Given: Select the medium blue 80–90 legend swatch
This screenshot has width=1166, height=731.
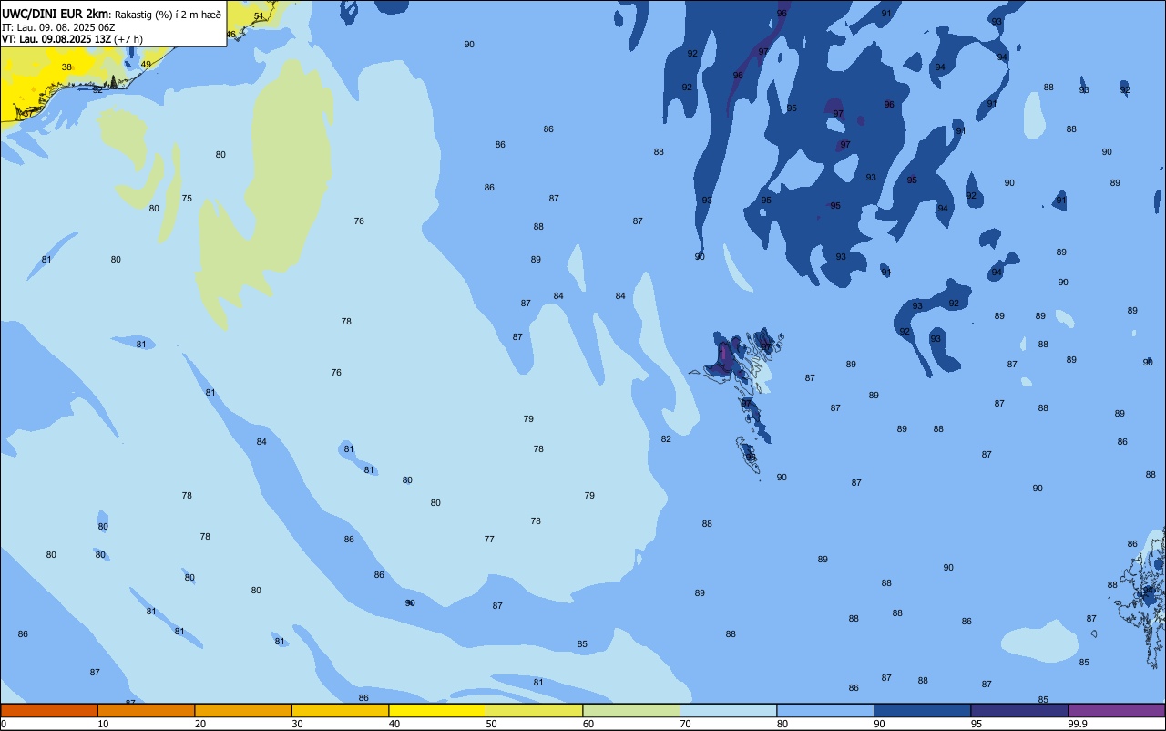Looking at the screenshot, I should (825, 710).
